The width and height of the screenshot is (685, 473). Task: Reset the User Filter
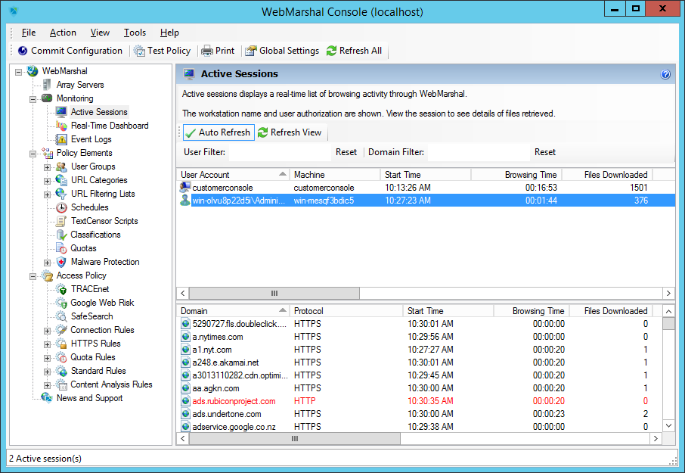(x=346, y=152)
